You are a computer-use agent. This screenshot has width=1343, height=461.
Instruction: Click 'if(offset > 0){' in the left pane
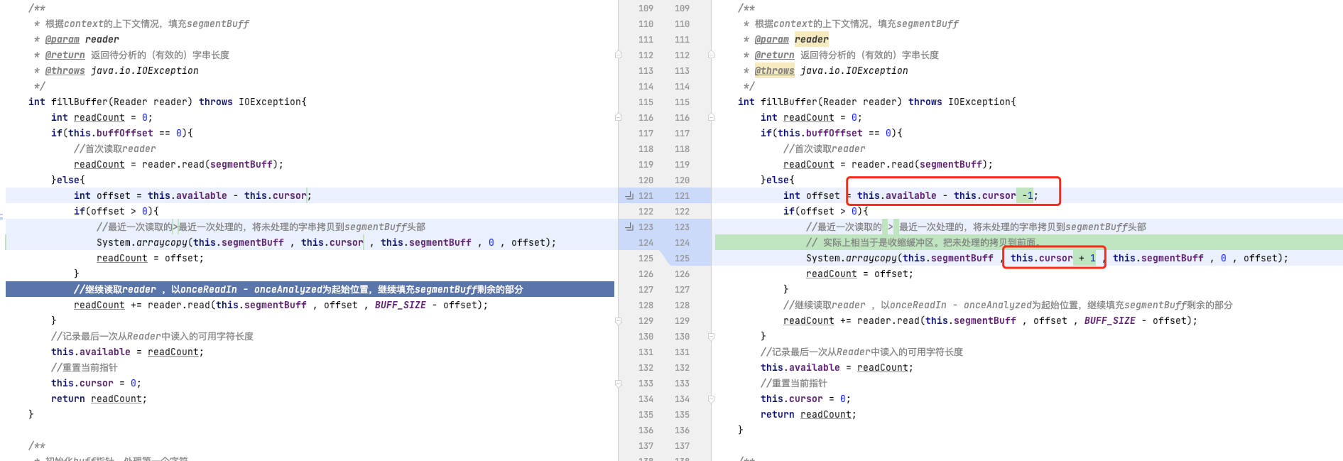pyautogui.click(x=116, y=211)
